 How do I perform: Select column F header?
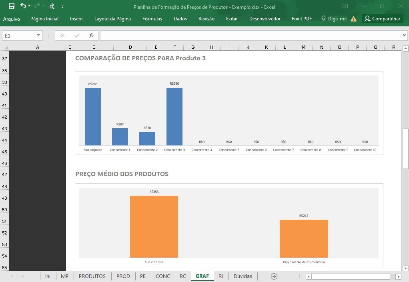174,48
